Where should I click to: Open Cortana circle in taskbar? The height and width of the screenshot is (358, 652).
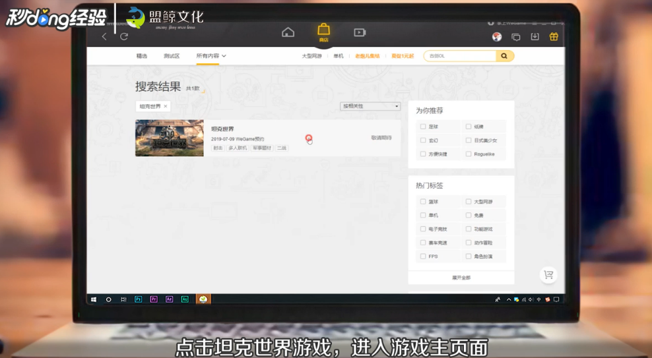click(108, 299)
